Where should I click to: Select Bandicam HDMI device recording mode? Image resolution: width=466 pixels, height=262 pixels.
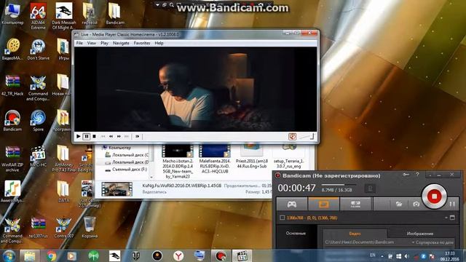(355, 204)
